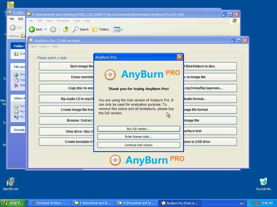This screenshot has height=207, width=277.
Task: Click Views icon in Explorer toolbar
Action: click(x=117, y=30)
